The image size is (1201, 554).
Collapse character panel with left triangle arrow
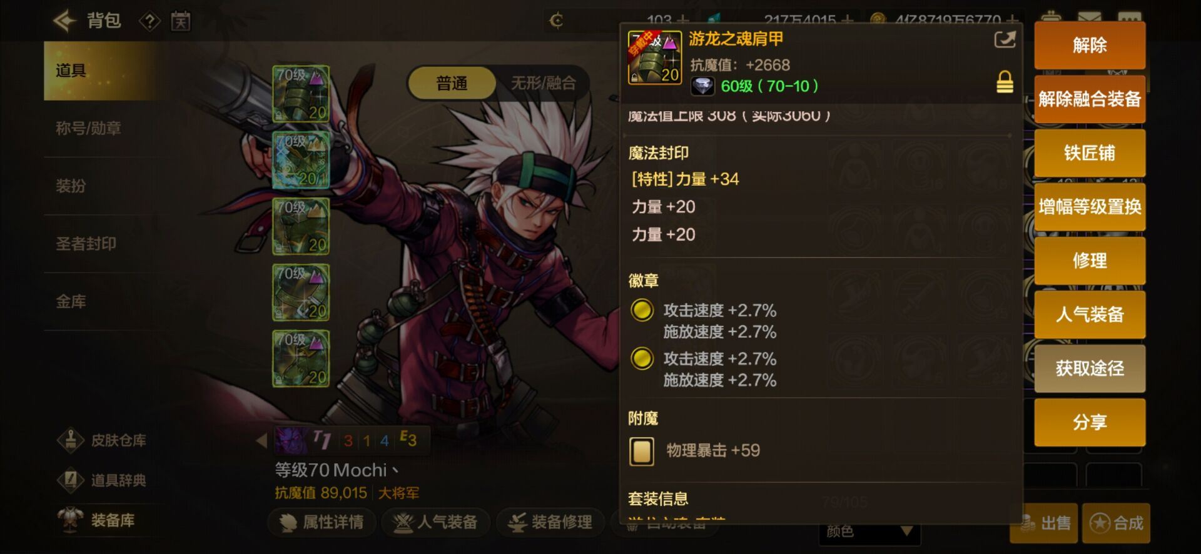coord(261,440)
